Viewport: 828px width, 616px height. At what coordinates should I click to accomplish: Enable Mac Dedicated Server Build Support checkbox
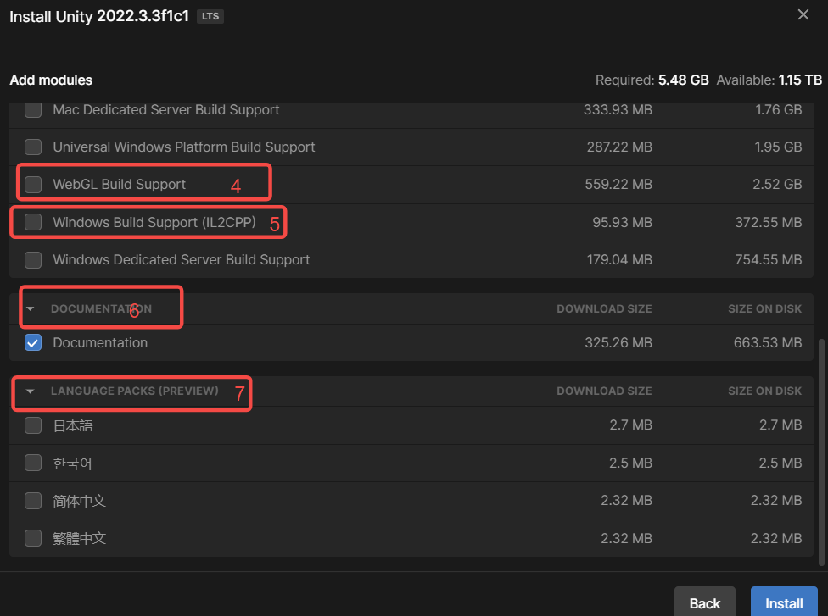(x=33, y=109)
